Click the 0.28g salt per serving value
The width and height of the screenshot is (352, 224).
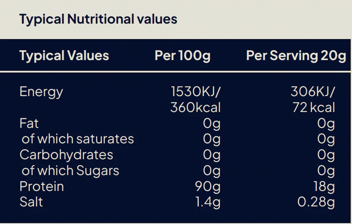coord(316,202)
